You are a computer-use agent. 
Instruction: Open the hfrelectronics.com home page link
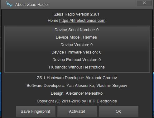(82, 21)
